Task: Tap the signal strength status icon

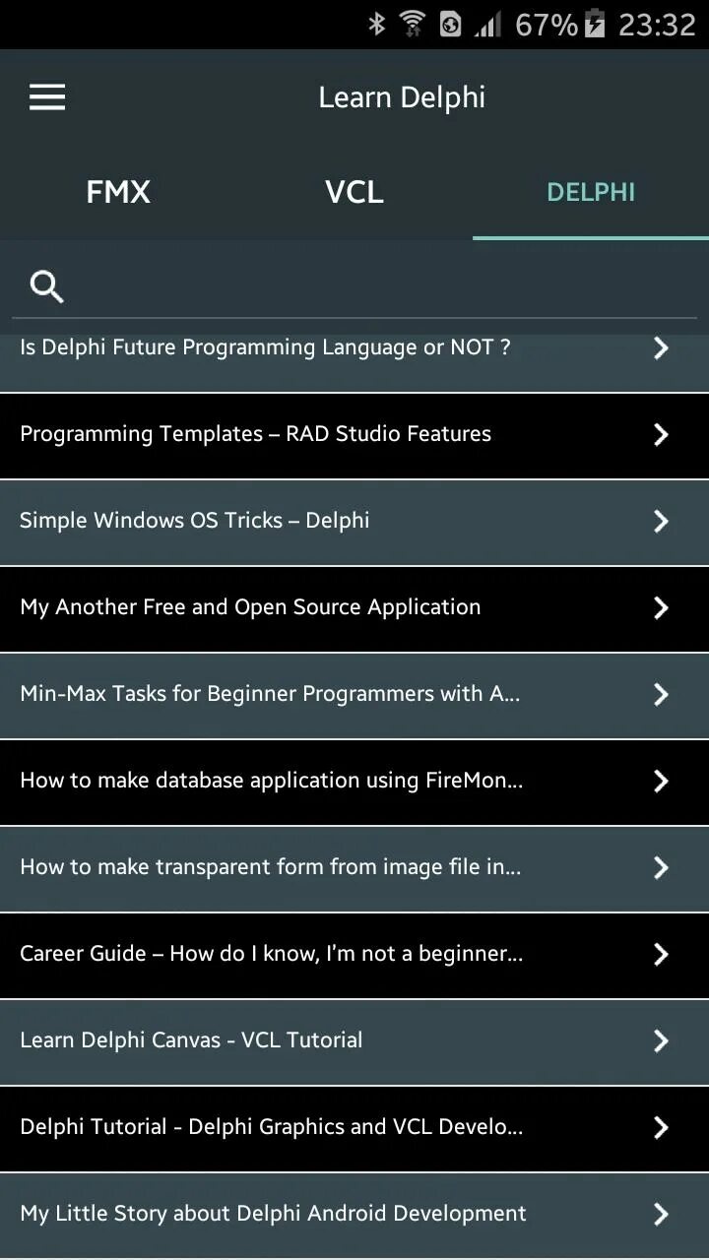Action: [x=487, y=25]
